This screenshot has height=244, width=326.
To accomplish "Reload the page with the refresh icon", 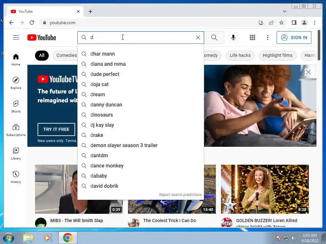I will (x=32, y=23).
